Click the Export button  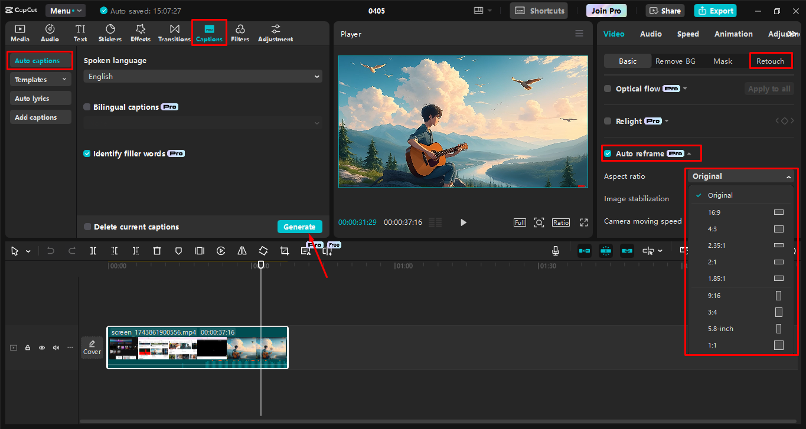(715, 11)
